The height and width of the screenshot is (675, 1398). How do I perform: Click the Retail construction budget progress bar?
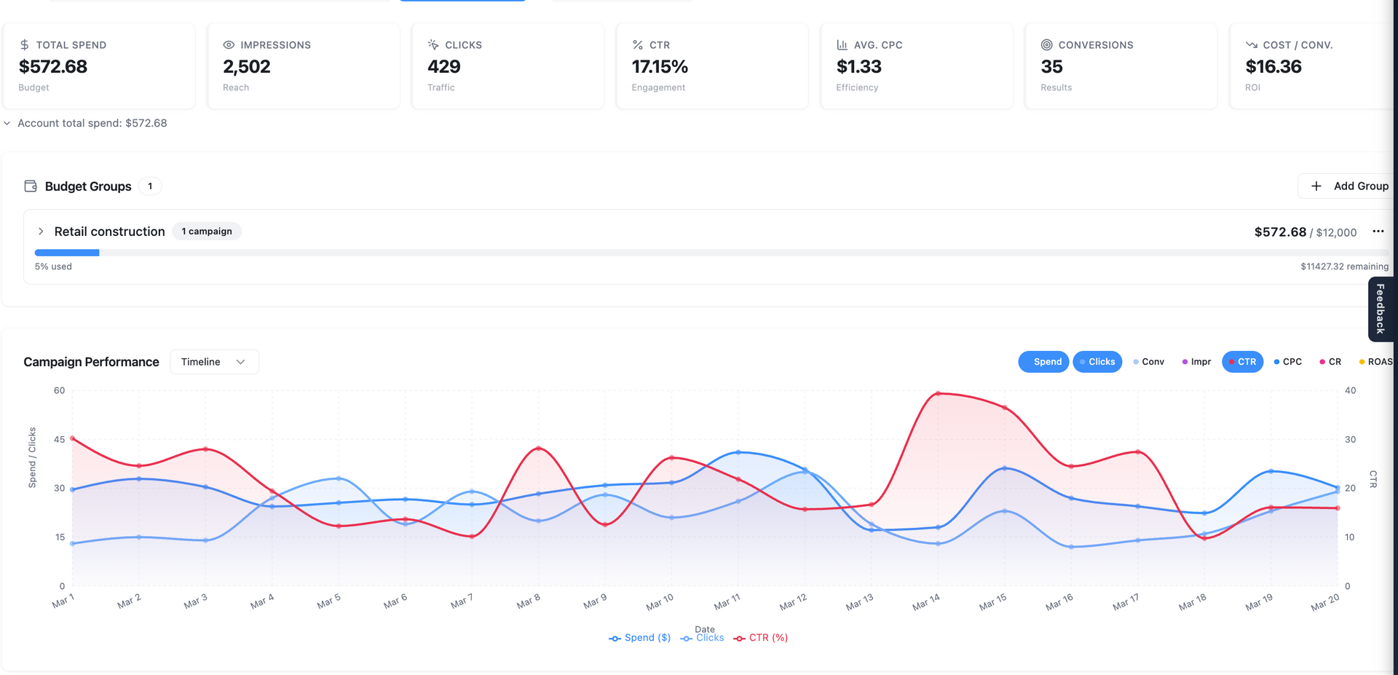[x=711, y=253]
